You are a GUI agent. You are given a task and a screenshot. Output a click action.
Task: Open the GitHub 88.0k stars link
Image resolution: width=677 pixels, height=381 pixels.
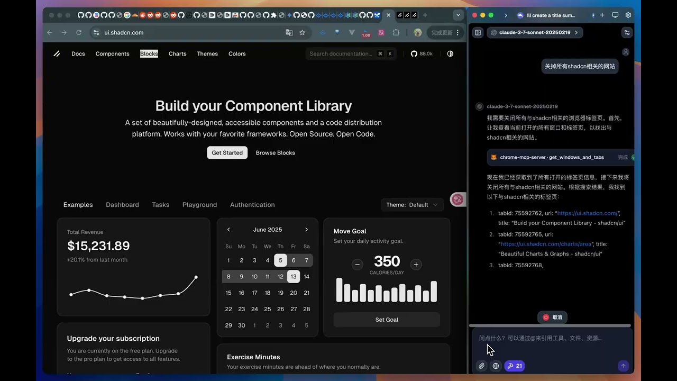[422, 53]
